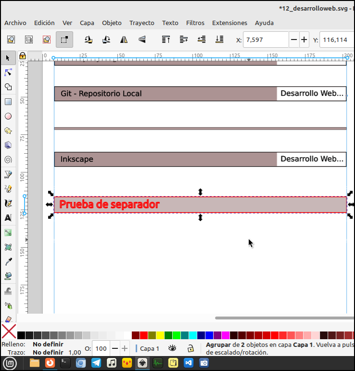Increase X coordinate with plus button

click(x=304, y=40)
